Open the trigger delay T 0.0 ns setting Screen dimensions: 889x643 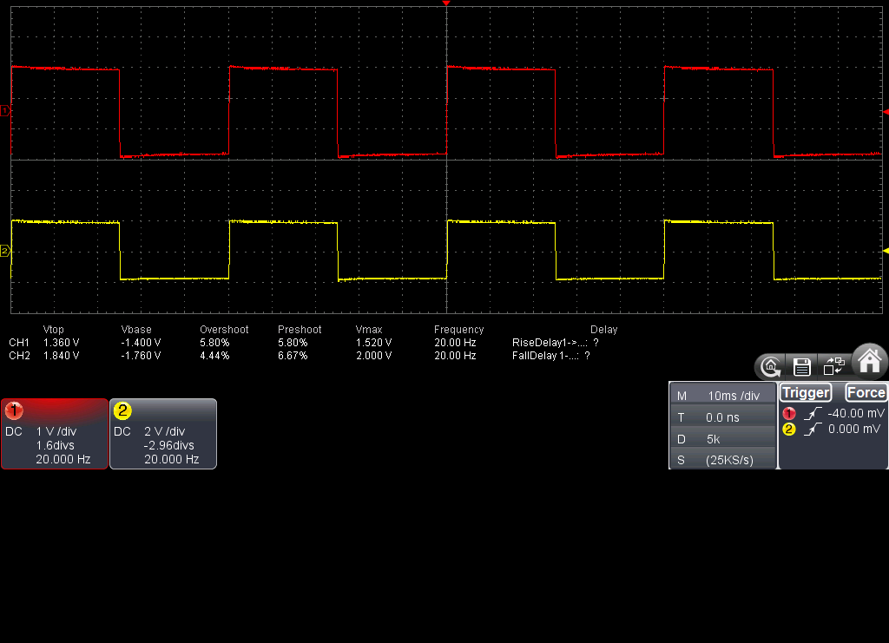[722, 417]
